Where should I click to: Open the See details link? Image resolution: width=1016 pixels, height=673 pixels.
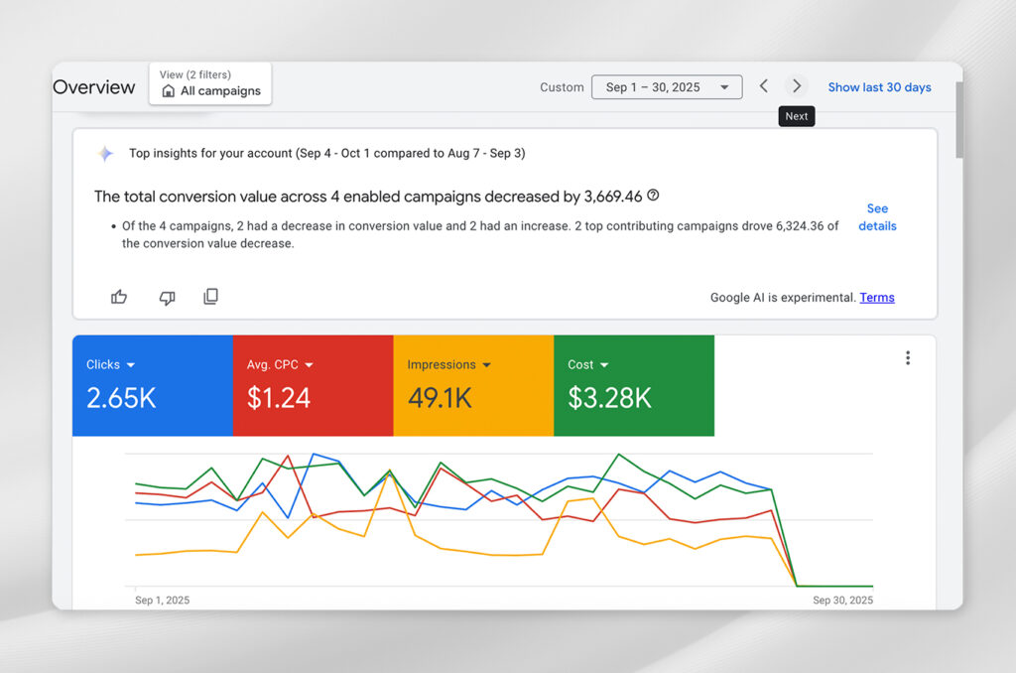click(877, 217)
